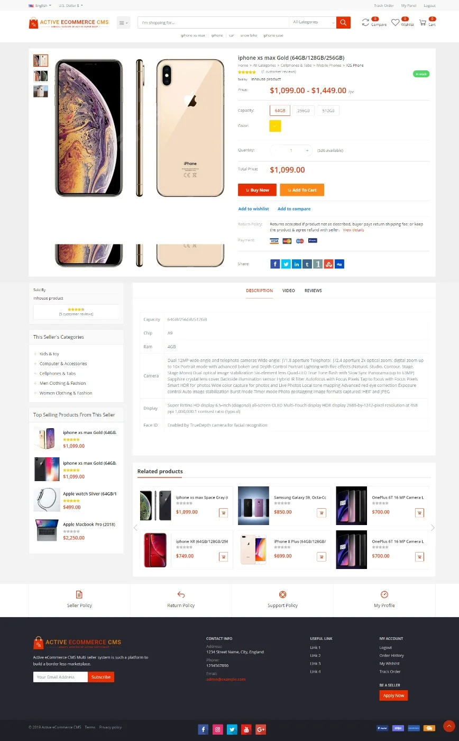Select the 64GB capacity option
This screenshot has height=741, width=459.
(x=280, y=111)
